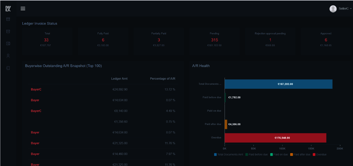The image size is (353, 166).
Task: Open the hamburger navigation menu
Action: pos(23,8)
